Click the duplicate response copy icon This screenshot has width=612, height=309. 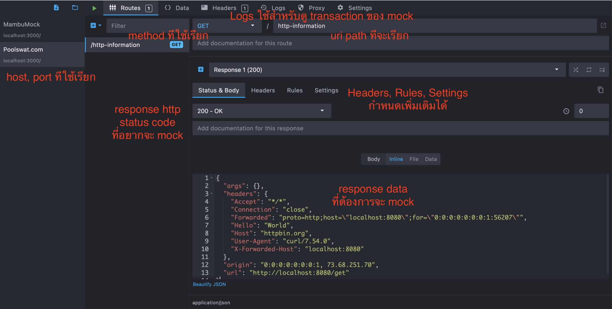tap(600, 90)
